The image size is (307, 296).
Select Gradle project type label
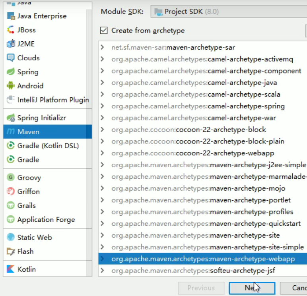click(x=28, y=160)
